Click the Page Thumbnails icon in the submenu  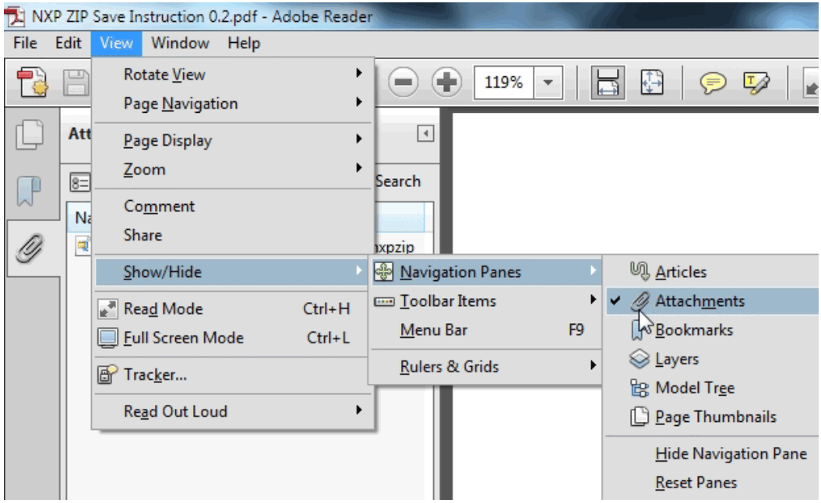pos(640,417)
